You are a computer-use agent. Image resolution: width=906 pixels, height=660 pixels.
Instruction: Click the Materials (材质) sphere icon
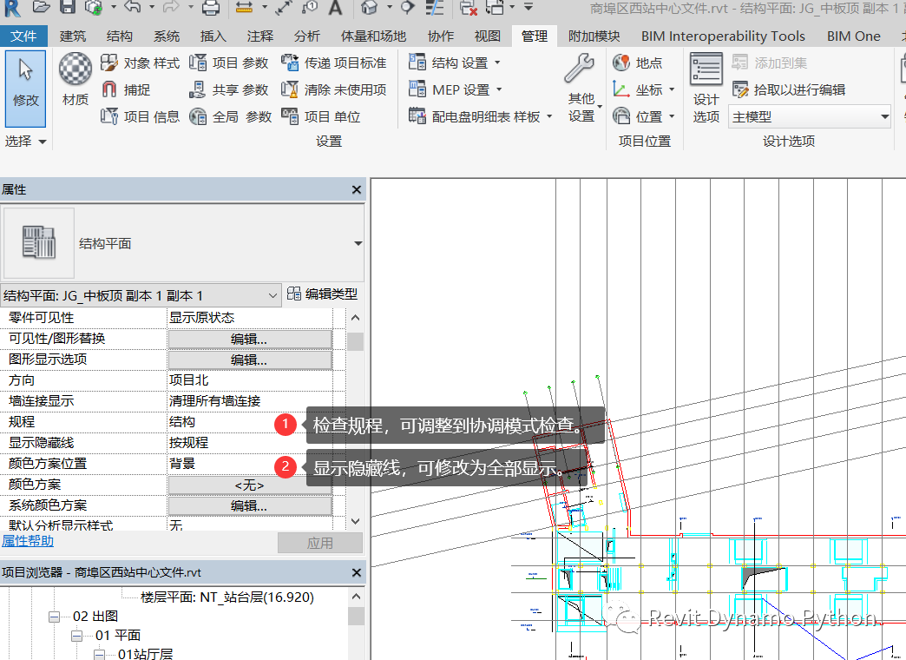coord(75,69)
